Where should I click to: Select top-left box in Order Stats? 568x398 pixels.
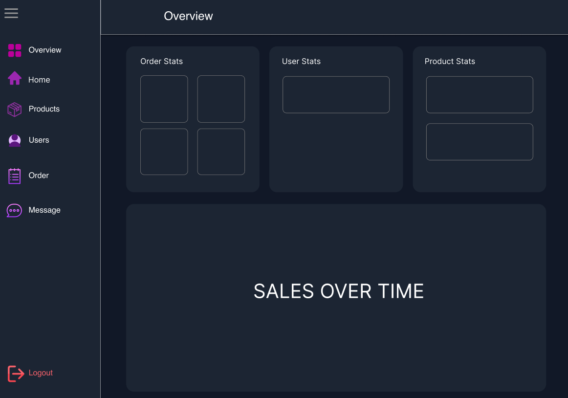point(164,99)
